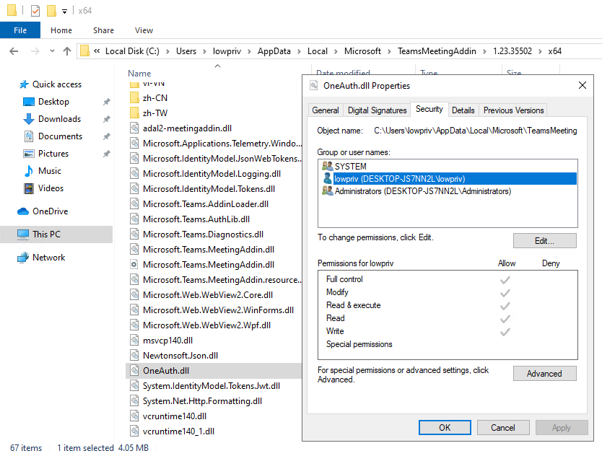602x456 pixels.
Task: Click OK in Properties dialog
Action: [445, 428]
